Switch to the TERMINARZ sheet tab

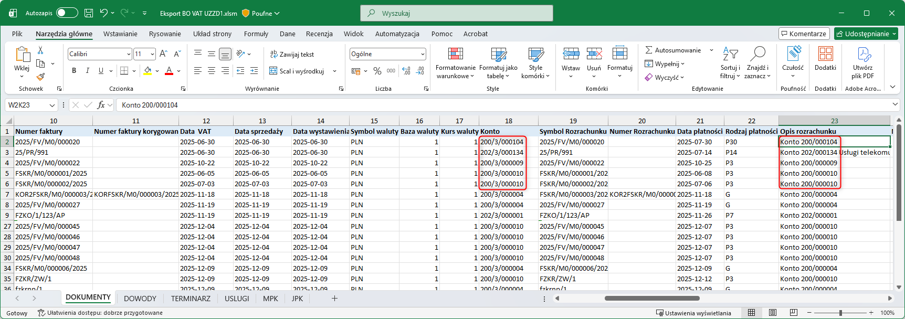coord(191,299)
